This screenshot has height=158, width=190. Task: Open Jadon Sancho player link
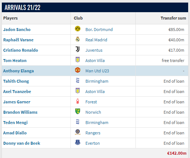[x=17, y=30]
